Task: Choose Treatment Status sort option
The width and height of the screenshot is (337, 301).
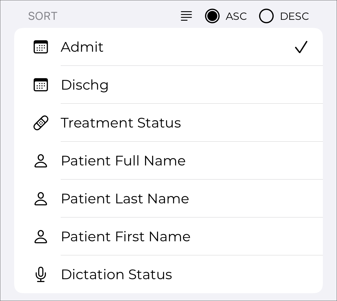Action: [x=121, y=123]
